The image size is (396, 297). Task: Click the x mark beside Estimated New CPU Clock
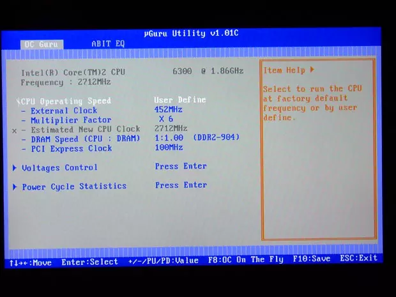point(15,131)
